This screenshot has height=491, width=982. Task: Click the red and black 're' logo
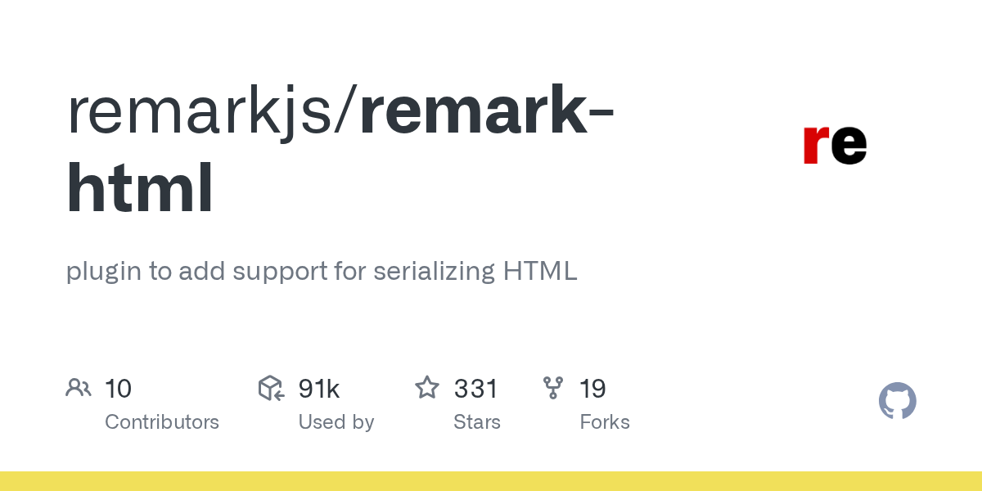point(834,143)
